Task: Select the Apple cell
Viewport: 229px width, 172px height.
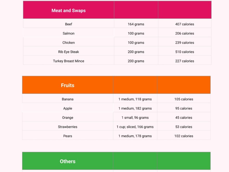Action: click(x=68, y=108)
